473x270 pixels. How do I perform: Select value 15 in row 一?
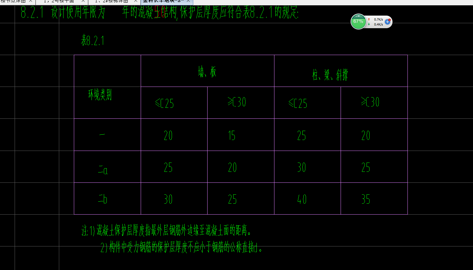point(232,136)
